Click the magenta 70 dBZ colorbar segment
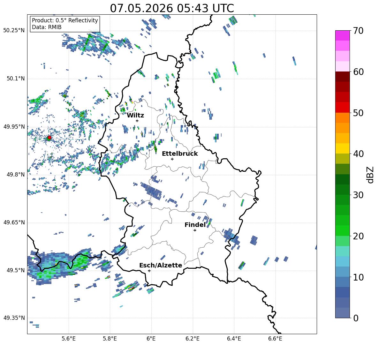The width and height of the screenshot is (378, 345). [342, 35]
